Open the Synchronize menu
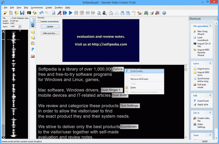 pos(37,8)
